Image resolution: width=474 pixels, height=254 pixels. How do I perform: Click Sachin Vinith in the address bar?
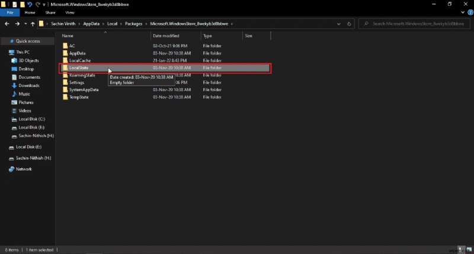tap(63, 24)
